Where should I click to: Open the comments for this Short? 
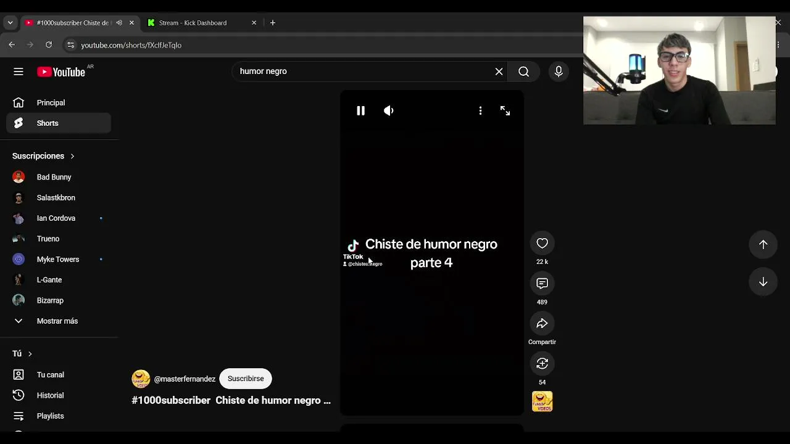[x=542, y=284]
